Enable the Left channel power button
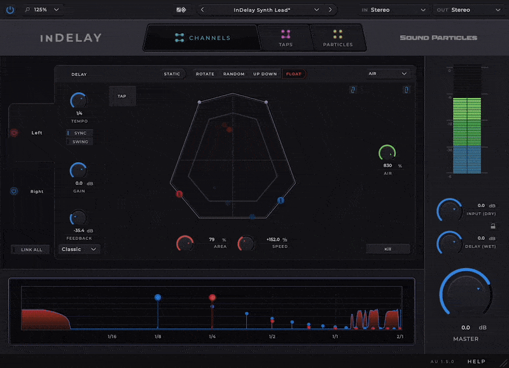 point(14,132)
